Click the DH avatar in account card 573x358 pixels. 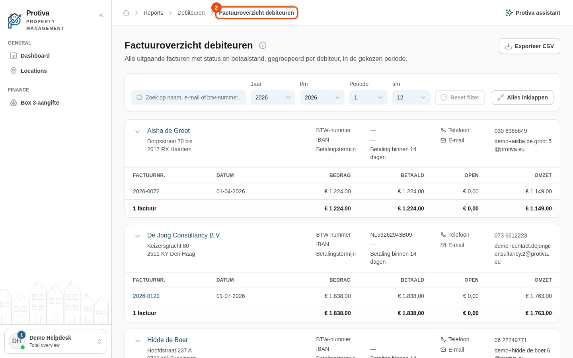(17, 341)
